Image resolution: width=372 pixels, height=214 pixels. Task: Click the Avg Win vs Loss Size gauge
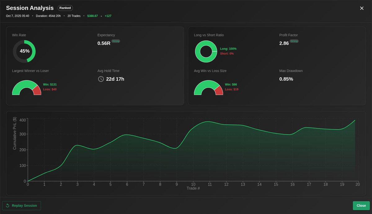pyautogui.click(x=208, y=88)
